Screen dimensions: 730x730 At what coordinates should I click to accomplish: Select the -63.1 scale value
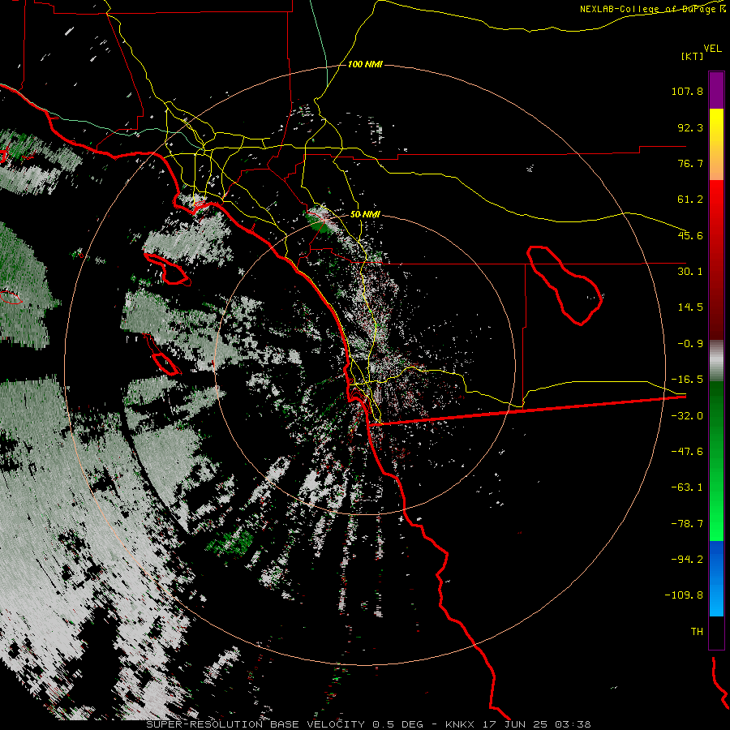point(687,487)
